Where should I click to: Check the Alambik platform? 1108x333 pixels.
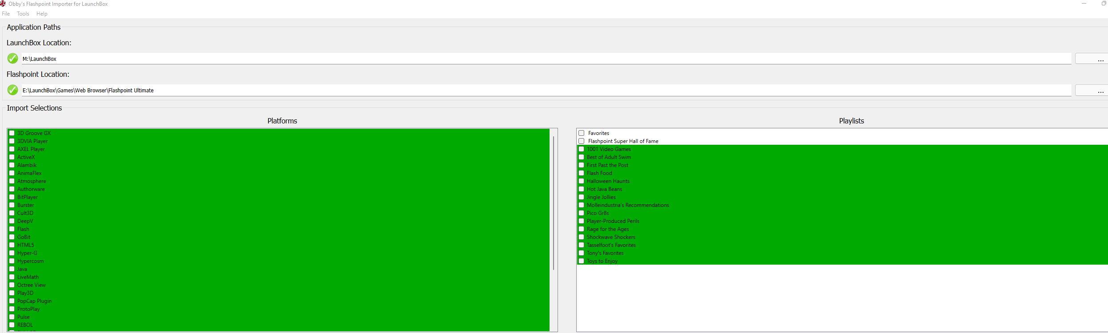click(x=12, y=165)
